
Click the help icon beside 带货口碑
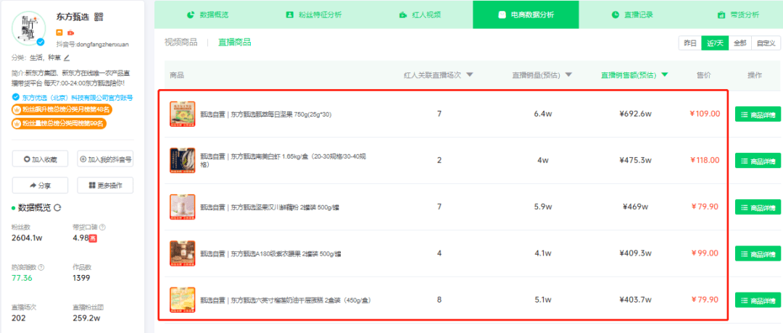pos(102,227)
